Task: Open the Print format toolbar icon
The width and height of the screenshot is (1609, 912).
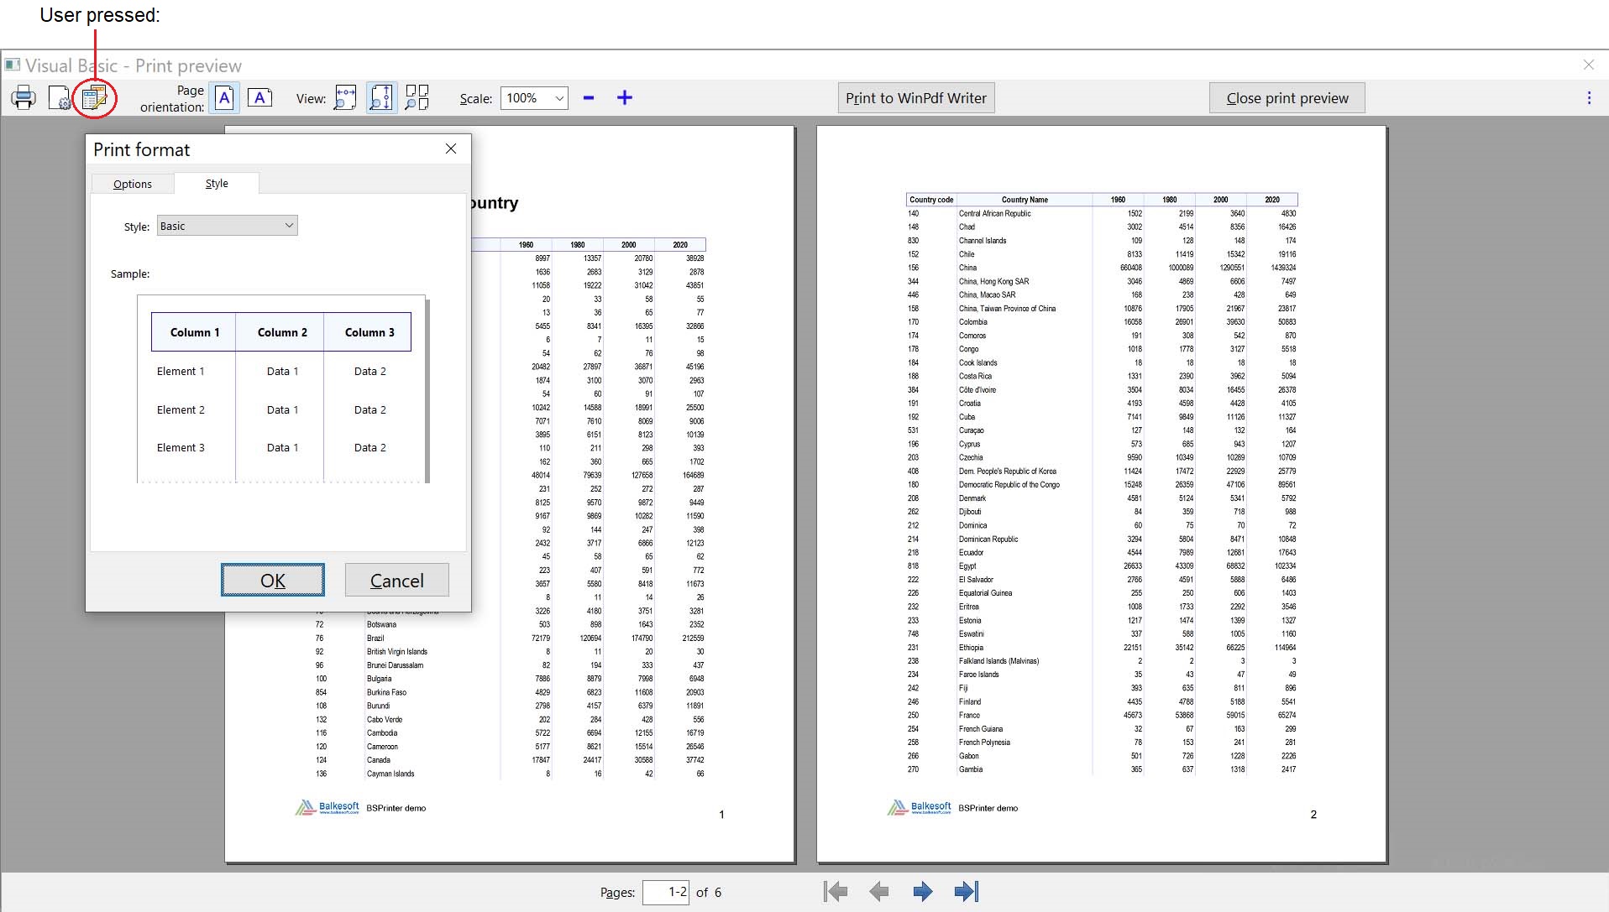Action: pyautogui.click(x=94, y=98)
